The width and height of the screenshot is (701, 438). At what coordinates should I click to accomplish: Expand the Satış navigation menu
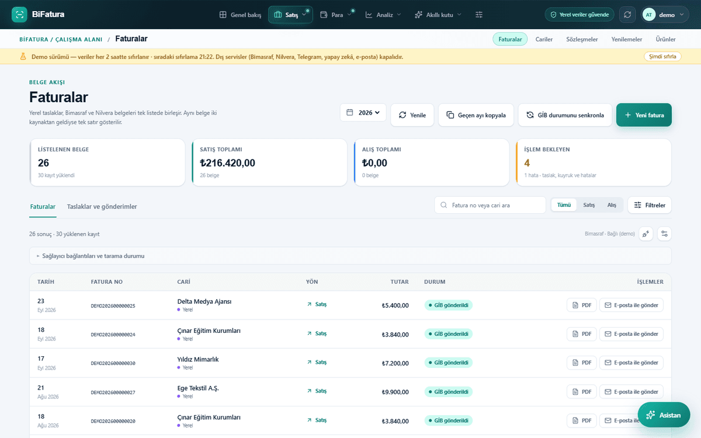pyautogui.click(x=290, y=15)
